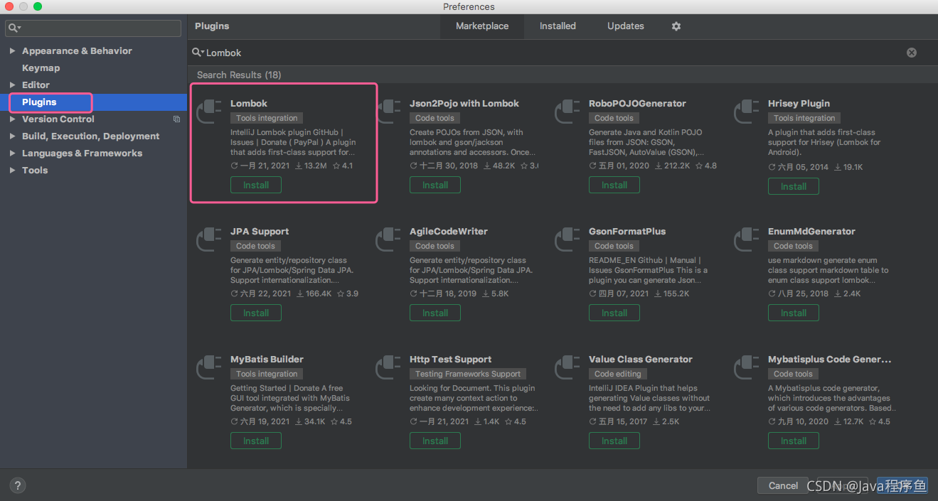Click the Json2Pojo with Lombok plugin icon
938x501 pixels.
tap(388, 112)
